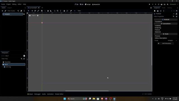
Task: Click the Run Current Scene clapper icon
Action: pos(162,4)
